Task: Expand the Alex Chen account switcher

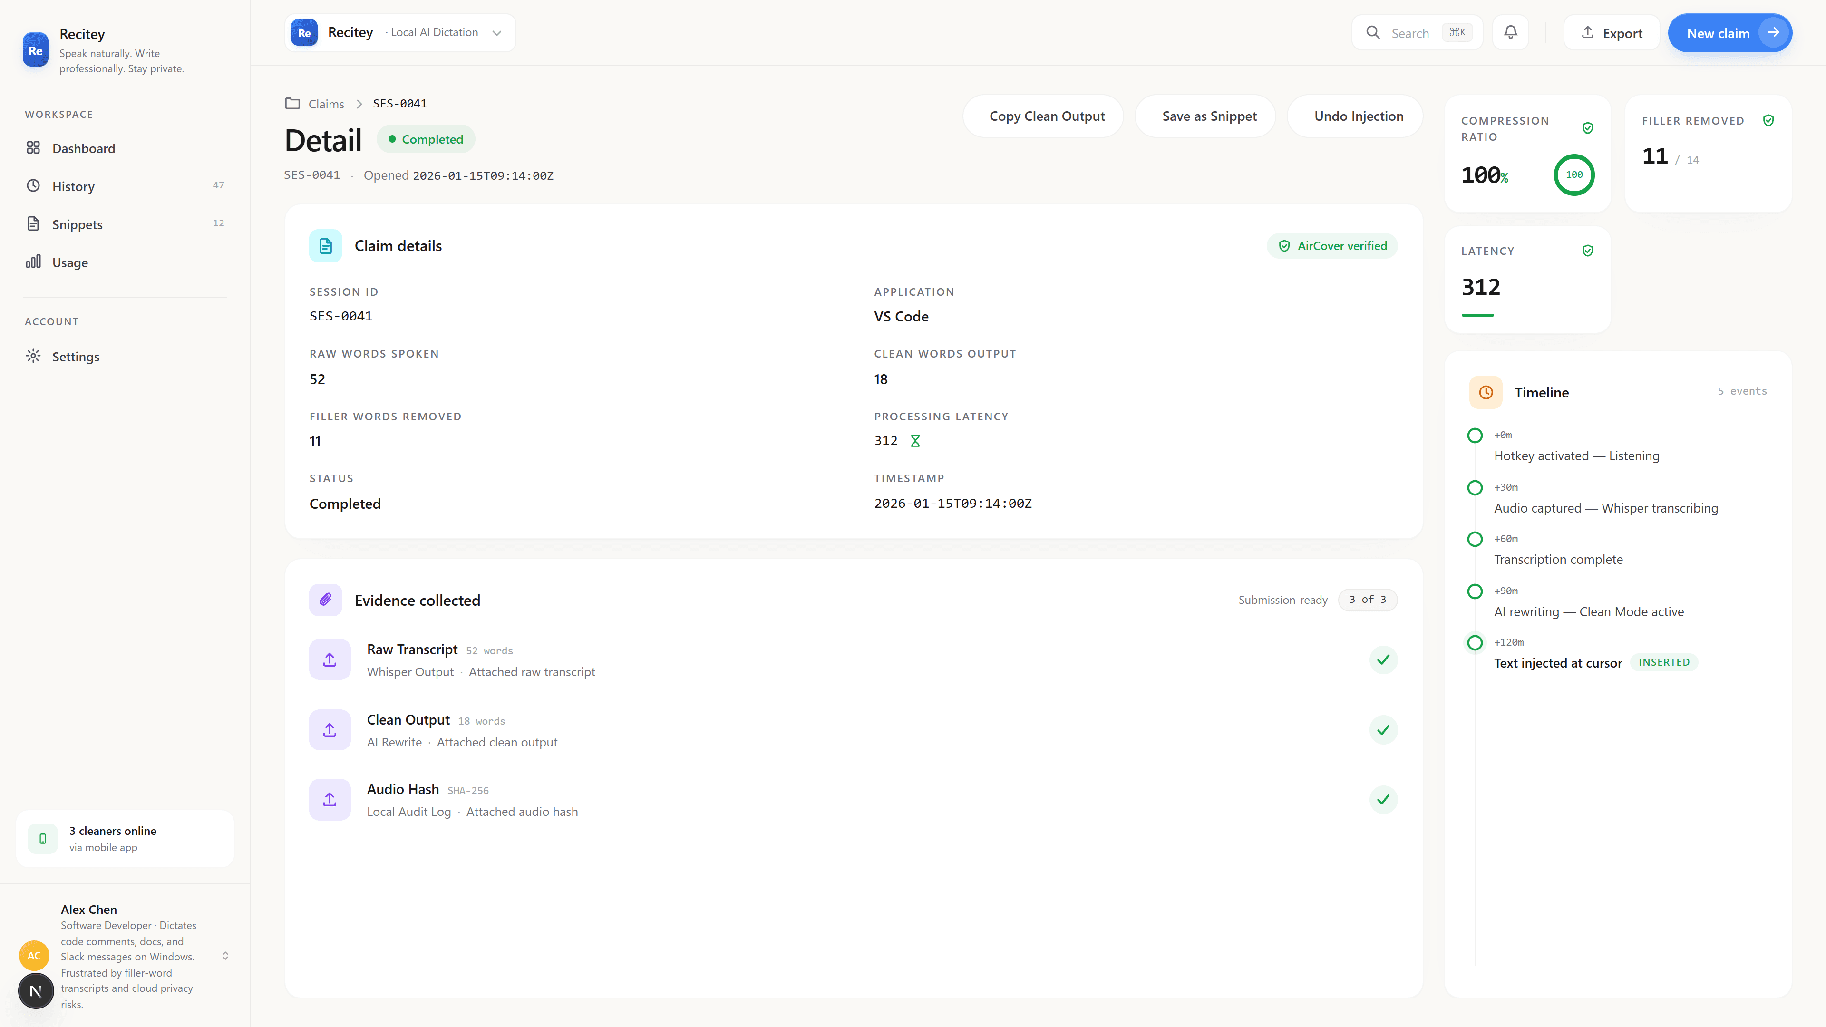Action: tap(225, 955)
